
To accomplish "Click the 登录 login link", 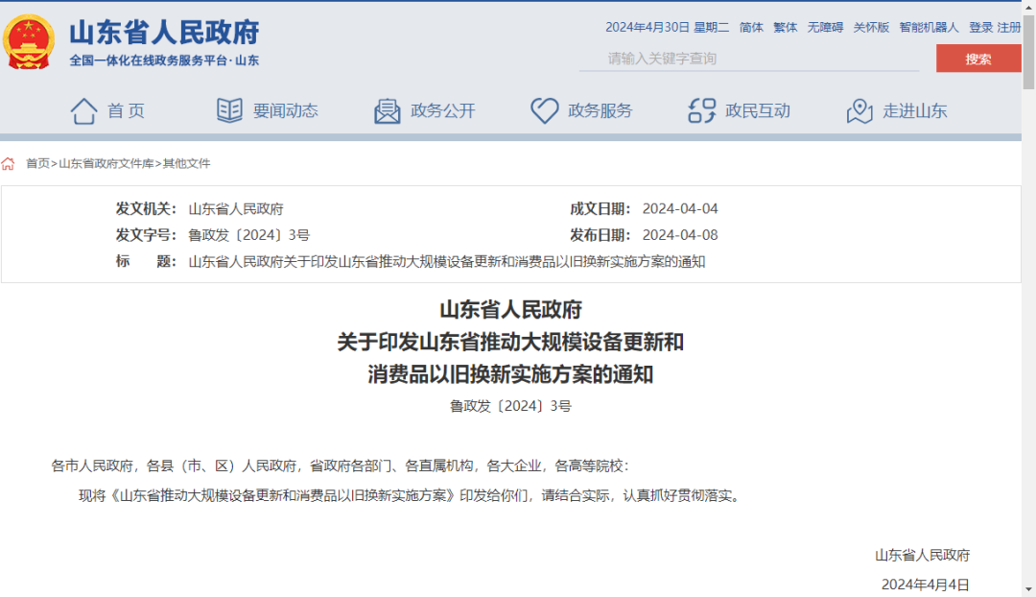I will pyautogui.click(x=980, y=28).
